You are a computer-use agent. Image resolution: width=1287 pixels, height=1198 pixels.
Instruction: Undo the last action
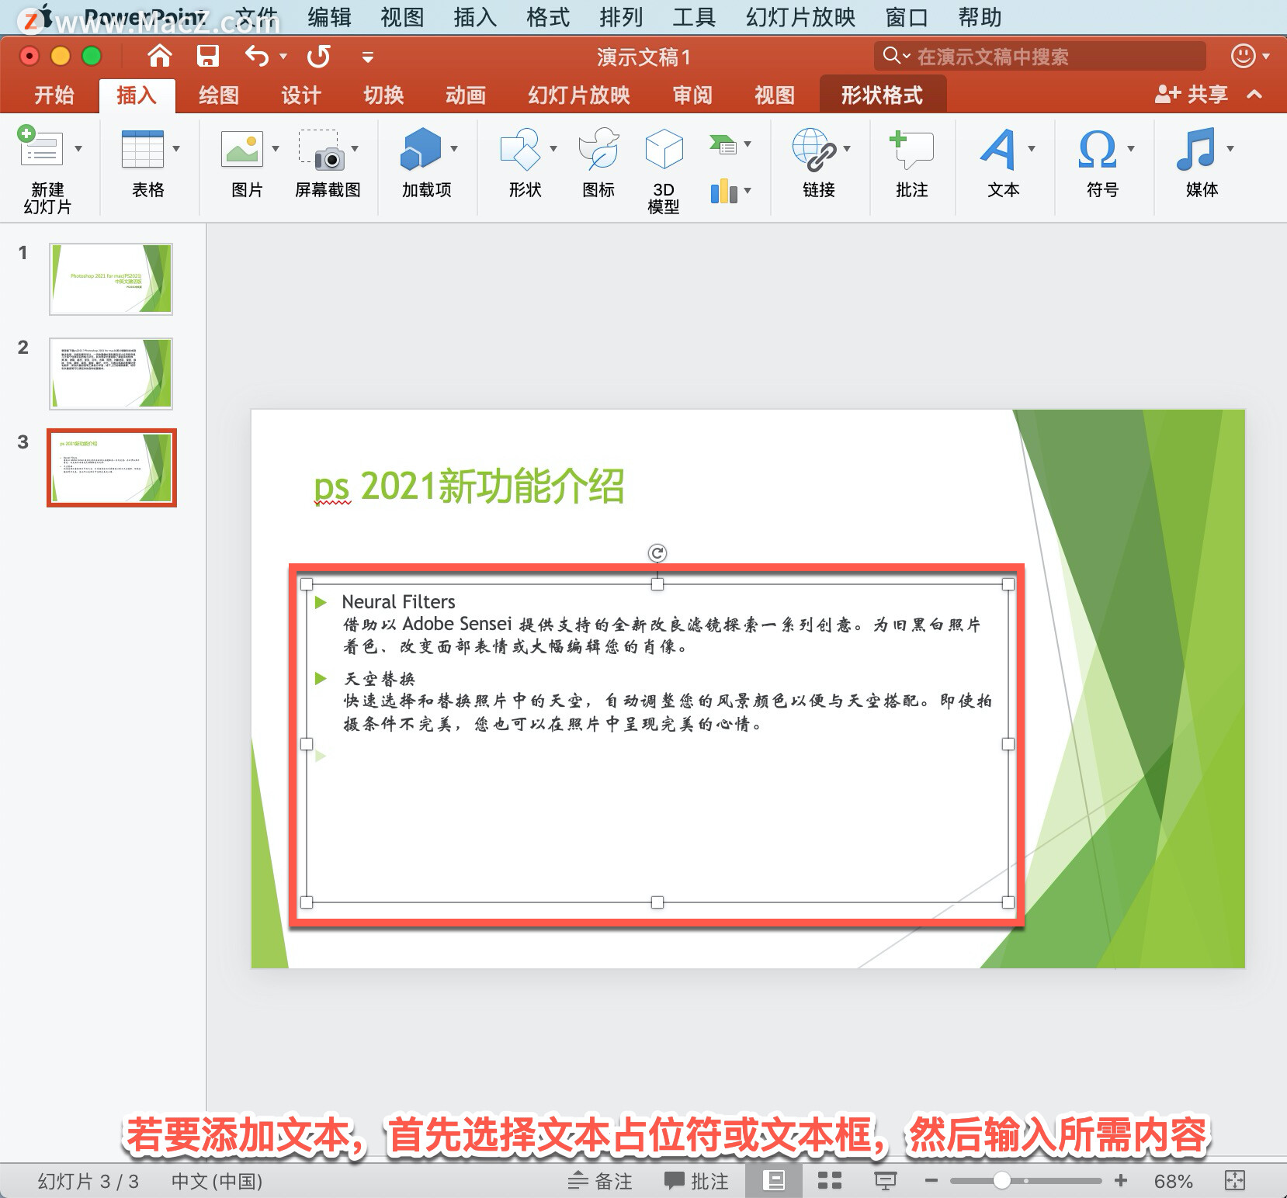pyautogui.click(x=257, y=56)
